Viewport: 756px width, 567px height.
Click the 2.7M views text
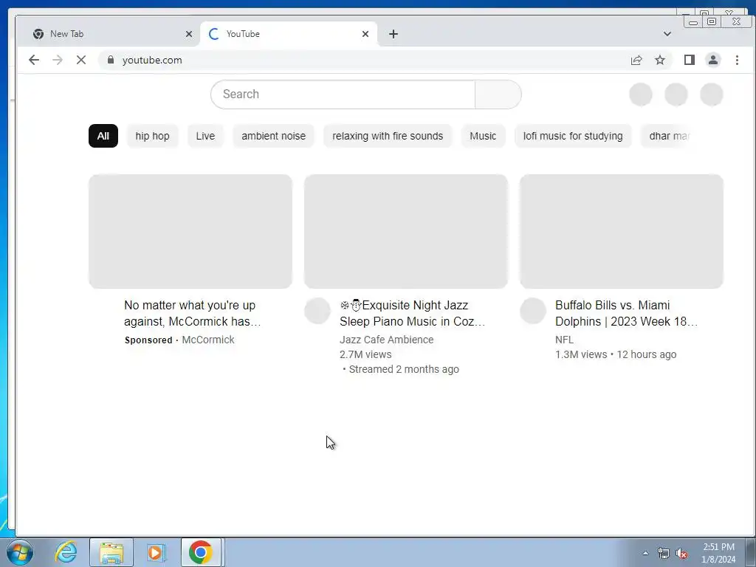(365, 354)
